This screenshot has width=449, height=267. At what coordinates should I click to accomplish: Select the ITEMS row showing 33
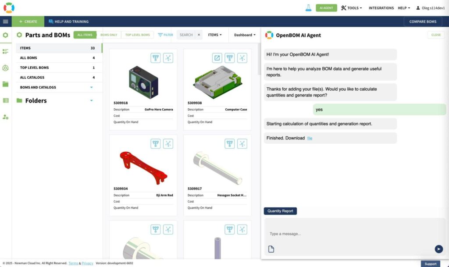coord(59,48)
